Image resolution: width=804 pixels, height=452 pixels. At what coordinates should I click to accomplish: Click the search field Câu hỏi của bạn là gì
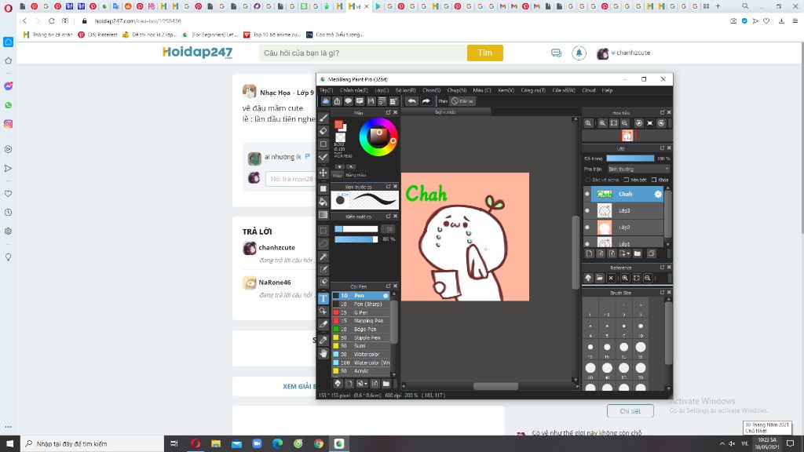363,53
